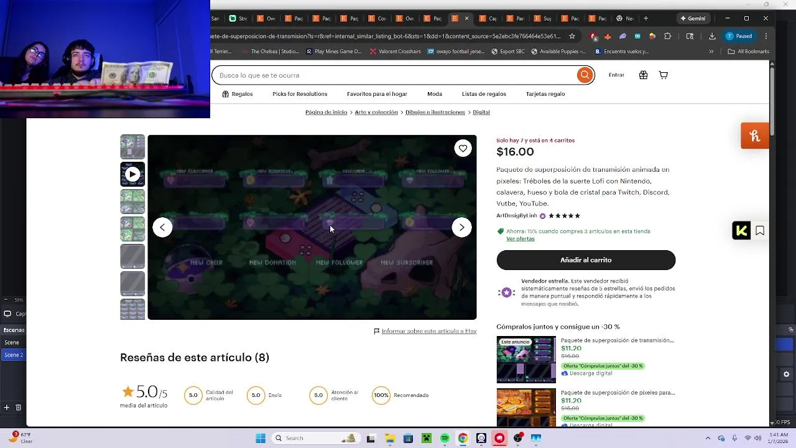Image resolution: width=796 pixels, height=448 pixels.
Task: Open Microsoft Store in taskbar
Action: pos(408,438)
